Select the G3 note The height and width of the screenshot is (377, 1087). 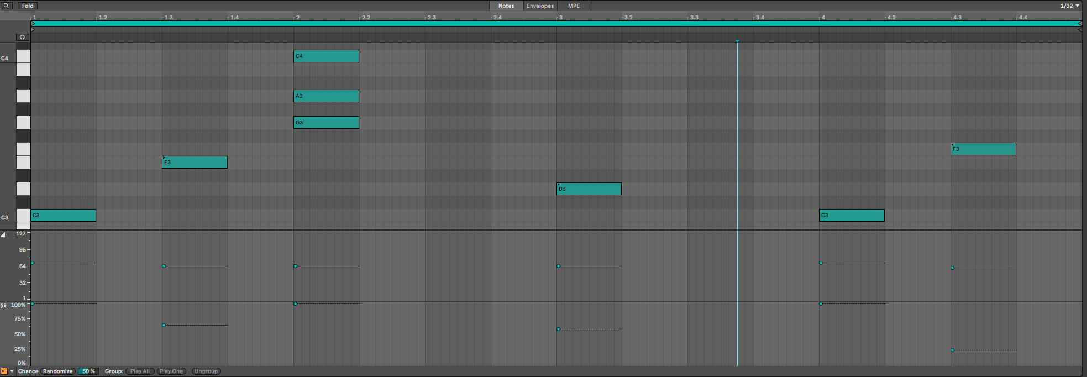click(x=326, y=123)
